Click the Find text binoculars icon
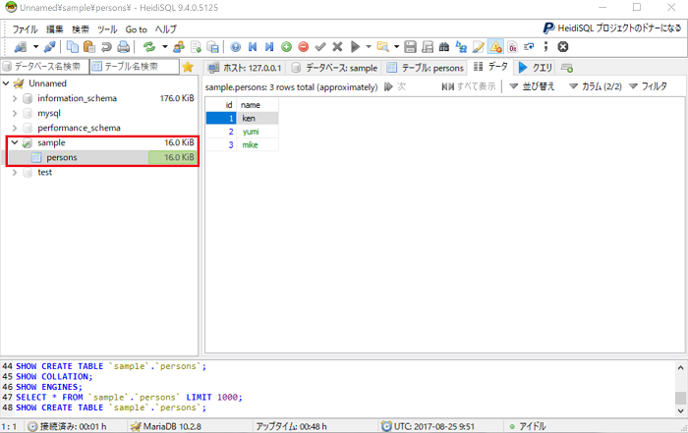The width and height of the screenshot is (688, 433). click(x=444, y=47)
